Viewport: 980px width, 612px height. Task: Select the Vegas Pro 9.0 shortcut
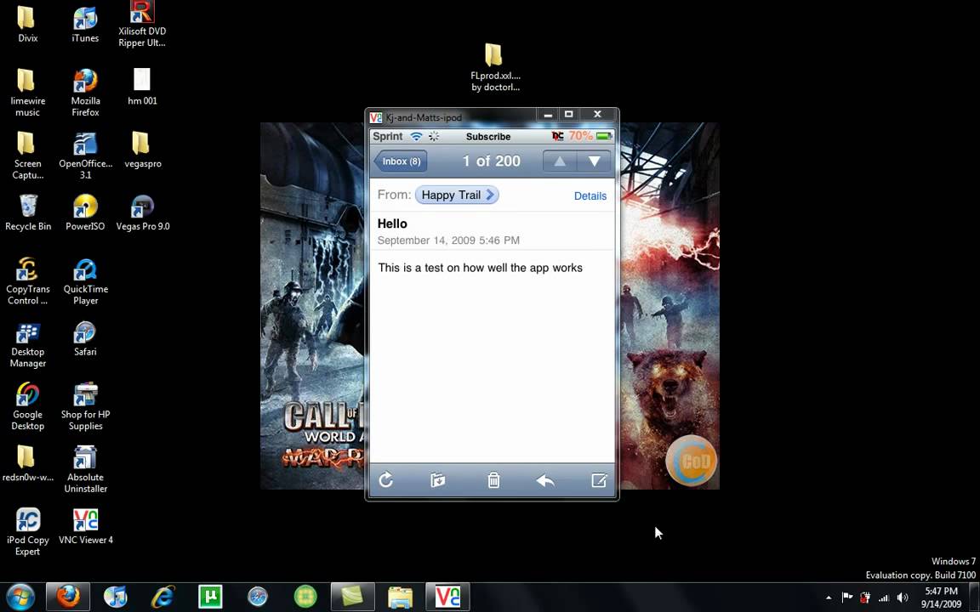[143, 212]
